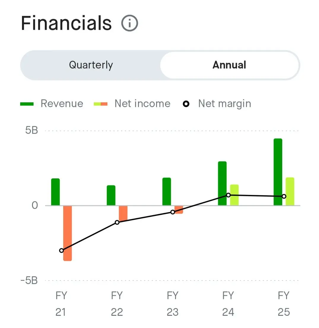
Task: Switch to the Quarterly view
Action: pyautogui.click(x=91, y=65)
